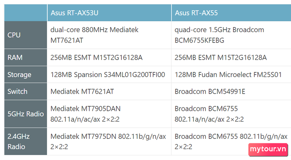Click the CPU row label

(26, 35)
